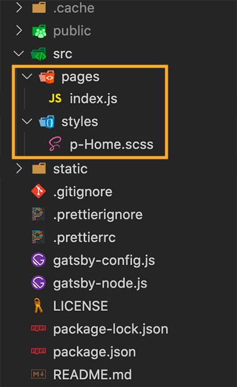The height and width of the screenshot is (387, 237).
Task: Open the gatsby-config.js file name
Action: click(x=104, y=260)
